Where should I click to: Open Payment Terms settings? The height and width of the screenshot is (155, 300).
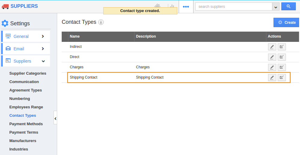24,132
